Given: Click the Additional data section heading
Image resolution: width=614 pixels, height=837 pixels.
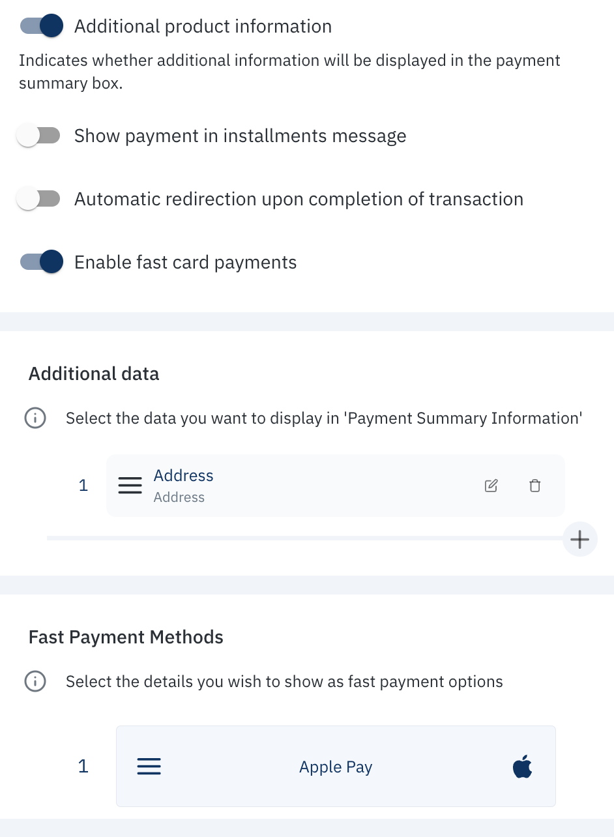Looking at the screenshot, I should click(x=94, y=374).
